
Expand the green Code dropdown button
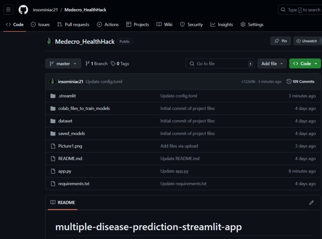click(305, 63)
